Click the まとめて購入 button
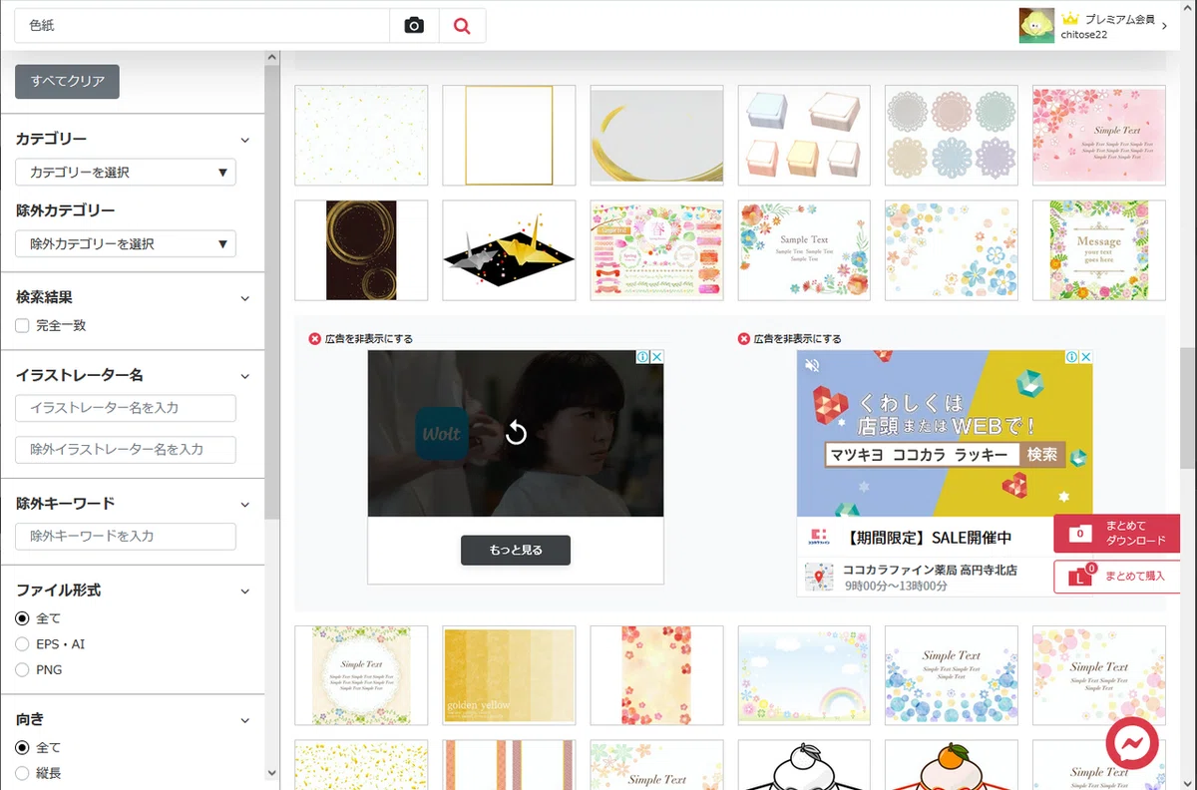Image resolution: width=1197 pixels, height=790 pixels. click(x=1117, y=577)
